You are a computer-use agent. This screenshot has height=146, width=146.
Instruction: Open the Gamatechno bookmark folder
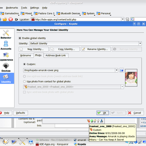[x=10, y=14]
